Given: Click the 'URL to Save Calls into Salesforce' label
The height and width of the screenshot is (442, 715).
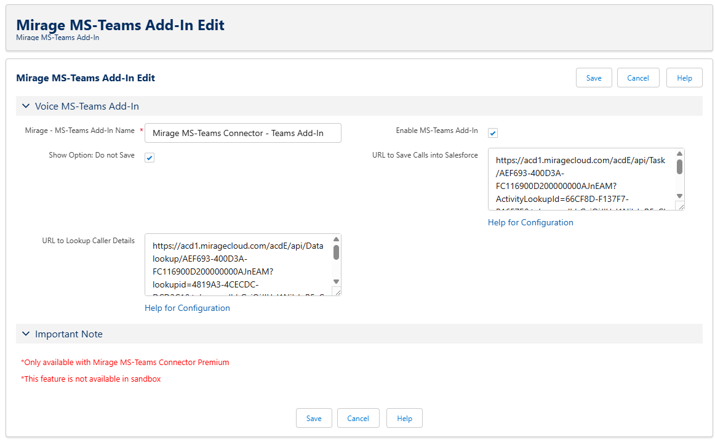Looking at the screenshot, I should (425, 155).
